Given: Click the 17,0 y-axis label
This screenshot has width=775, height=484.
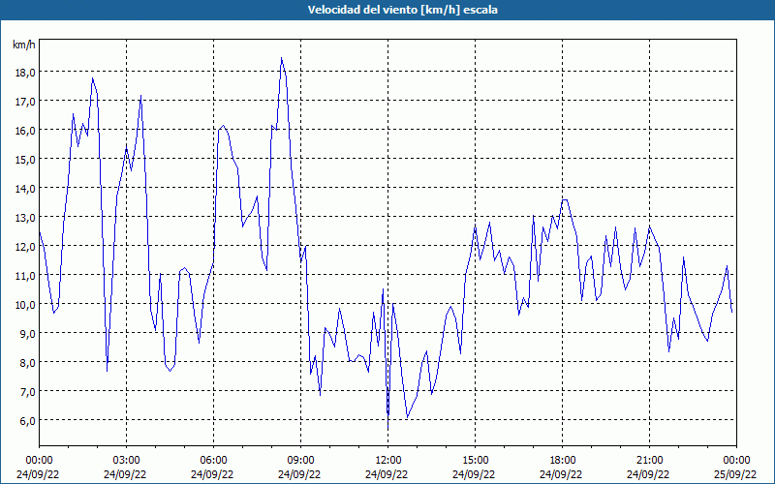Looking at the screenshot, I should [x=26, y=102].
